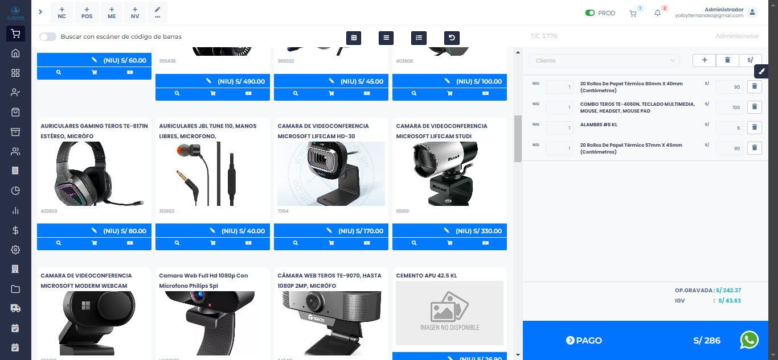Enable barcode scanner search toggle
The height and width of the screenshot is (360, 778).
pyautogui.click(x=48, y=37)
